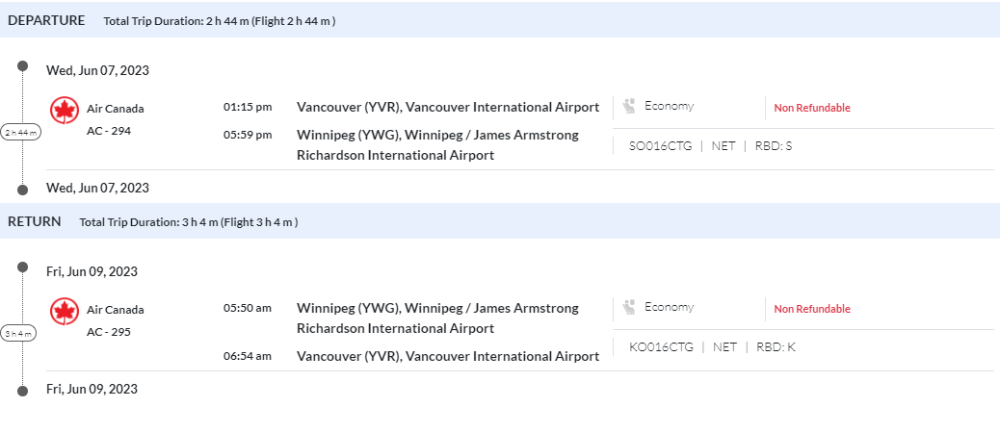Select the 2 h 44 m duration badge
The width and height of the screenshot is (1000, 433).
pyautogui.click(x=21, y=133)
